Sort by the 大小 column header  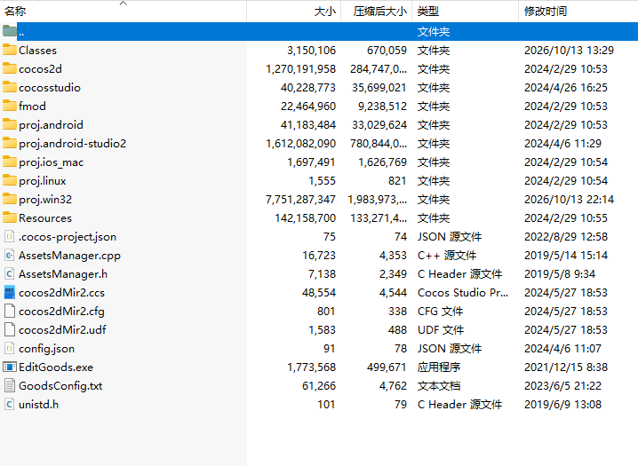click(x=294, y=12)
